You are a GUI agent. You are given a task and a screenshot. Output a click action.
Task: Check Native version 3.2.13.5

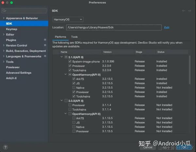pyautogui.click(x=74, y=87)
